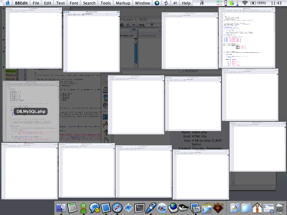Open Terminal from the Dock
287x215 pixels.
pos(140,208)
